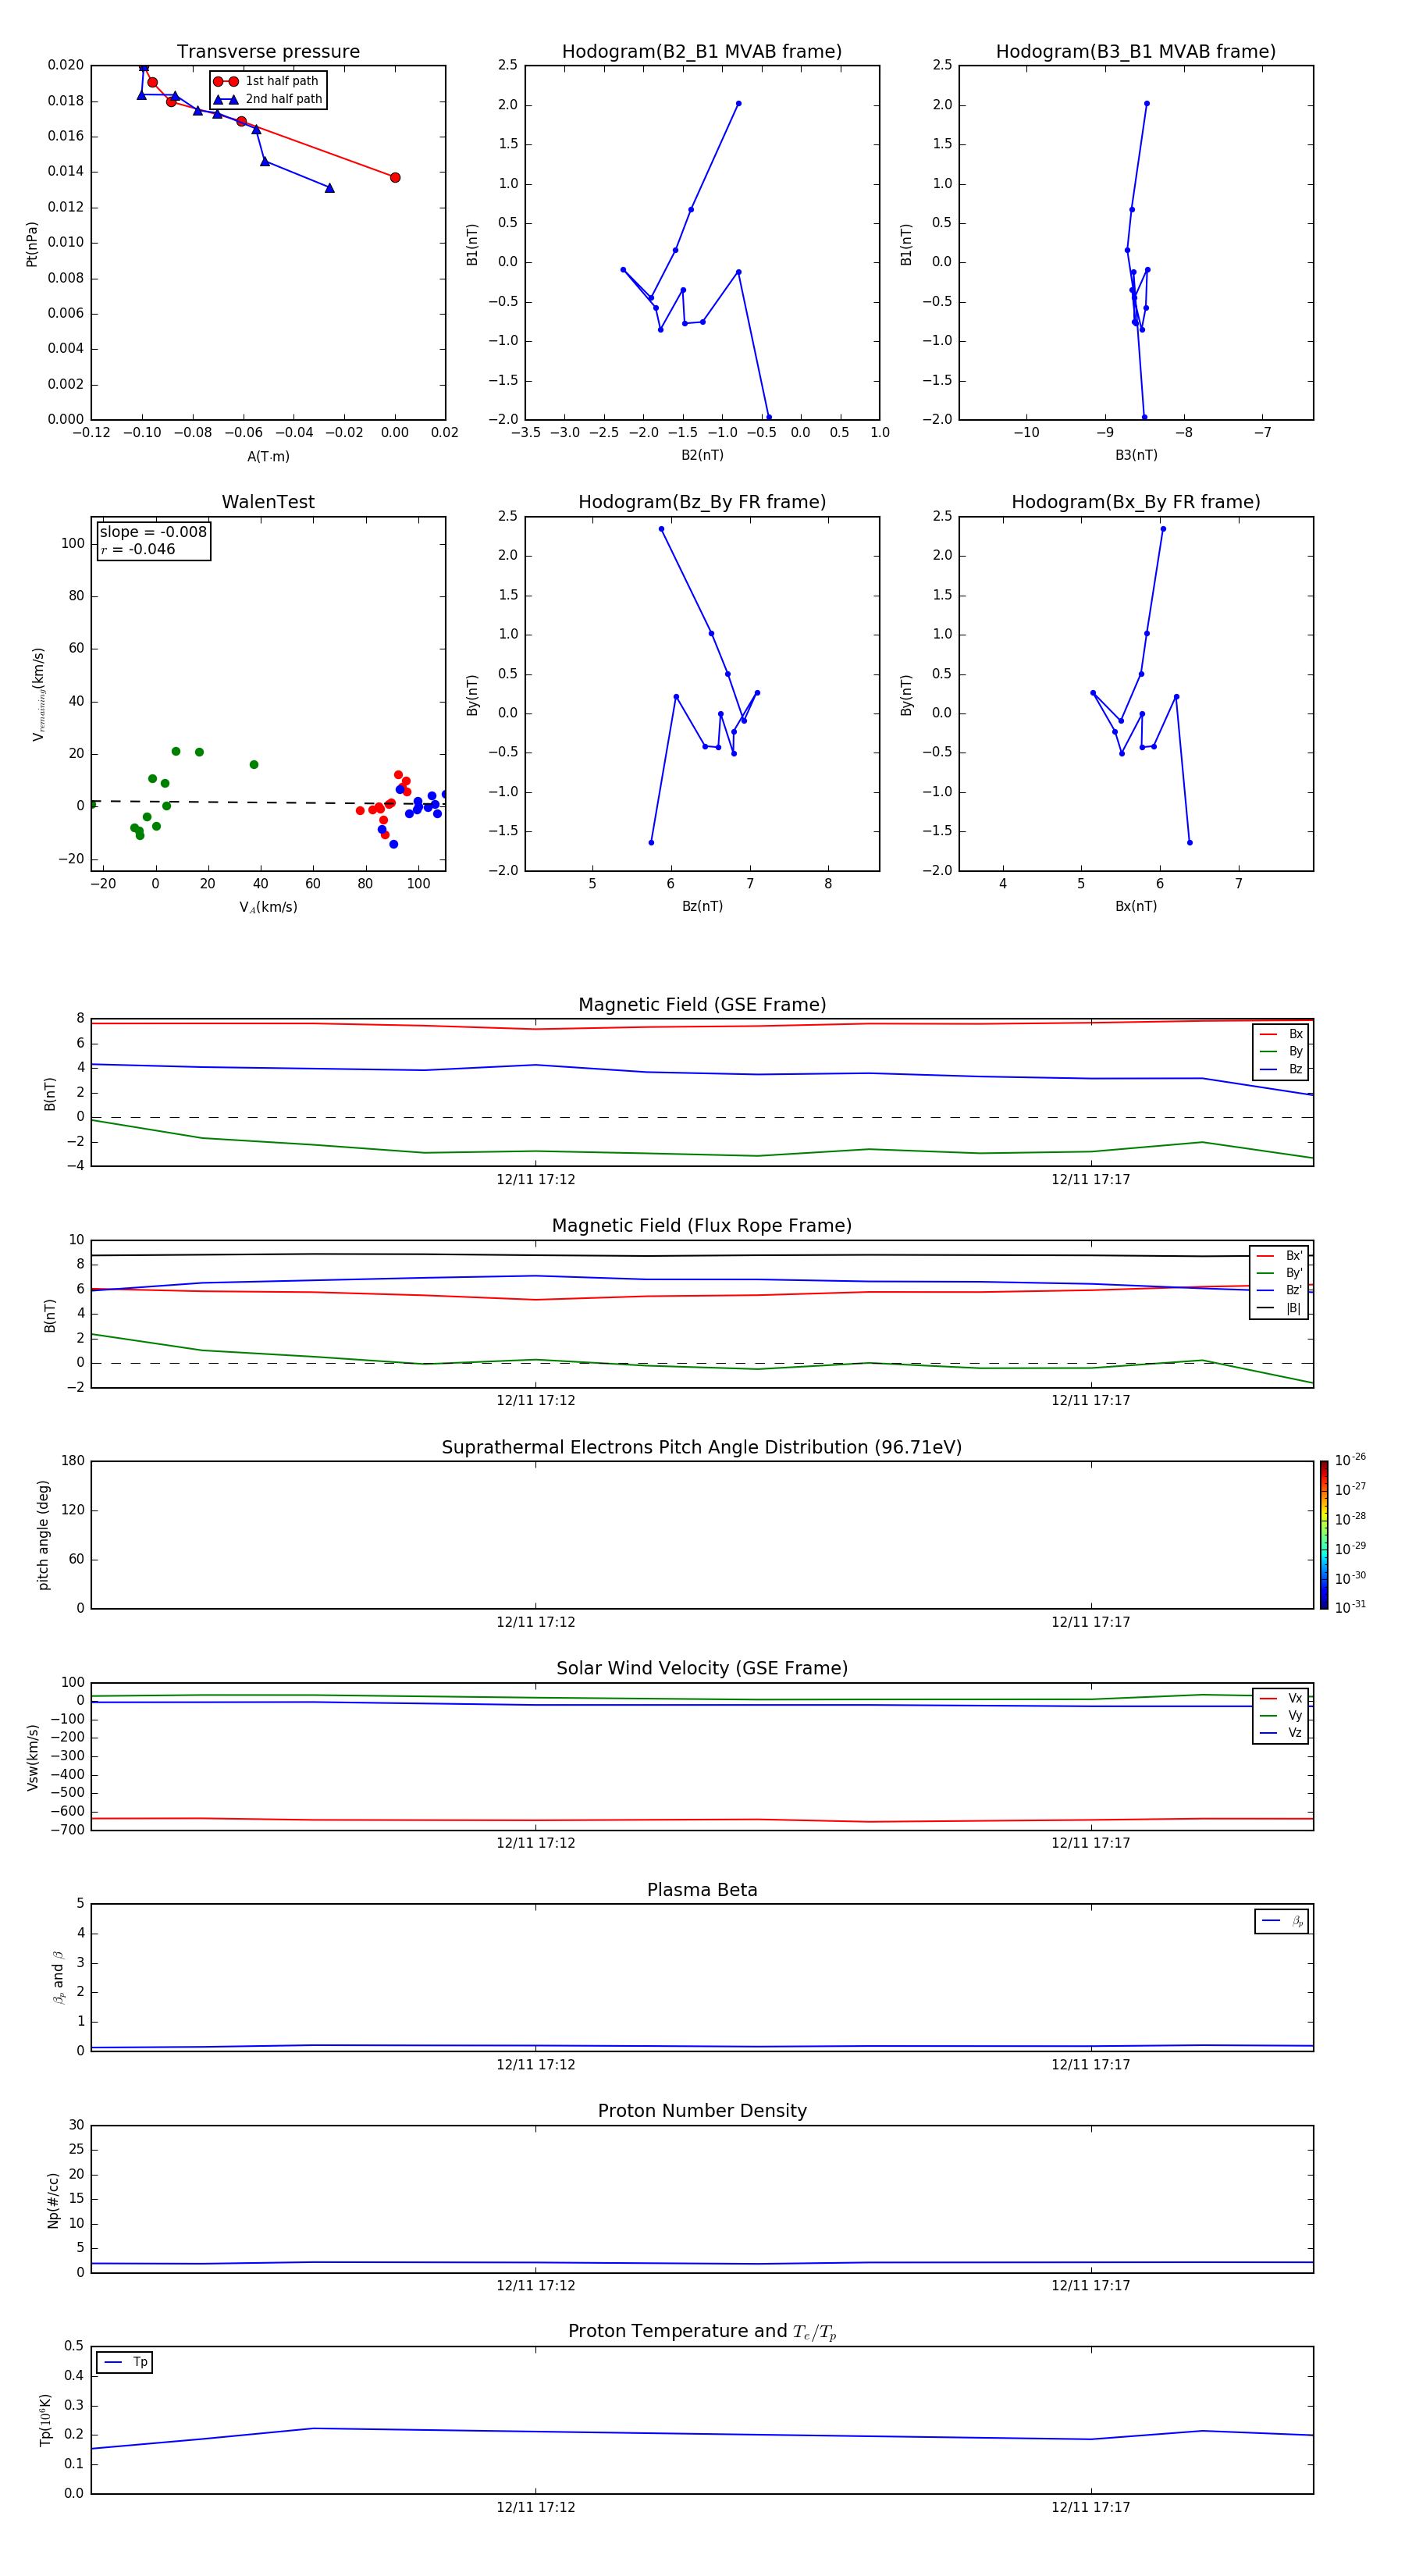1405x2576 pixels.
Task: Select the "Hodogram(Bx_By FR frame)" title
Action: (x=1136, y=502)
